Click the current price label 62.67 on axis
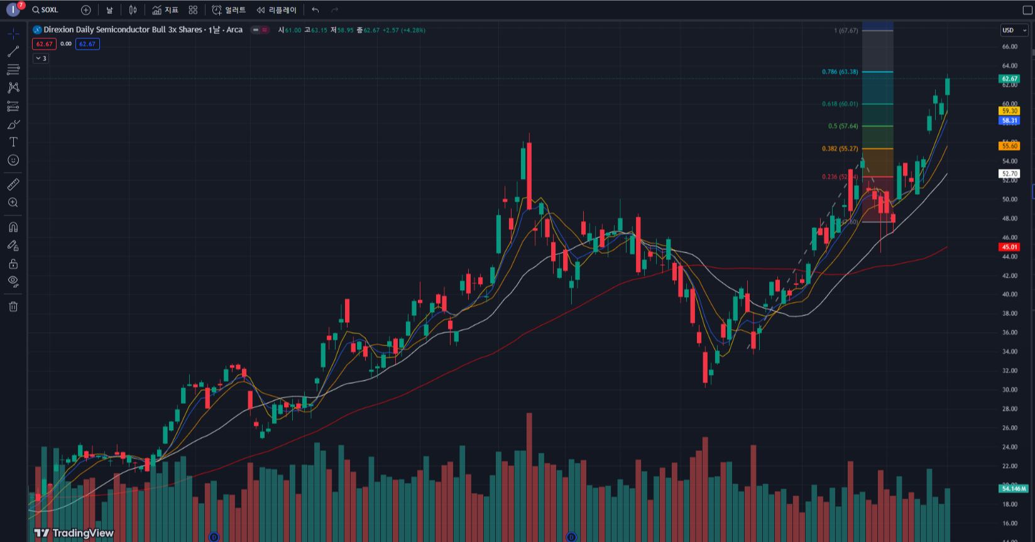 click(1009, 79)
